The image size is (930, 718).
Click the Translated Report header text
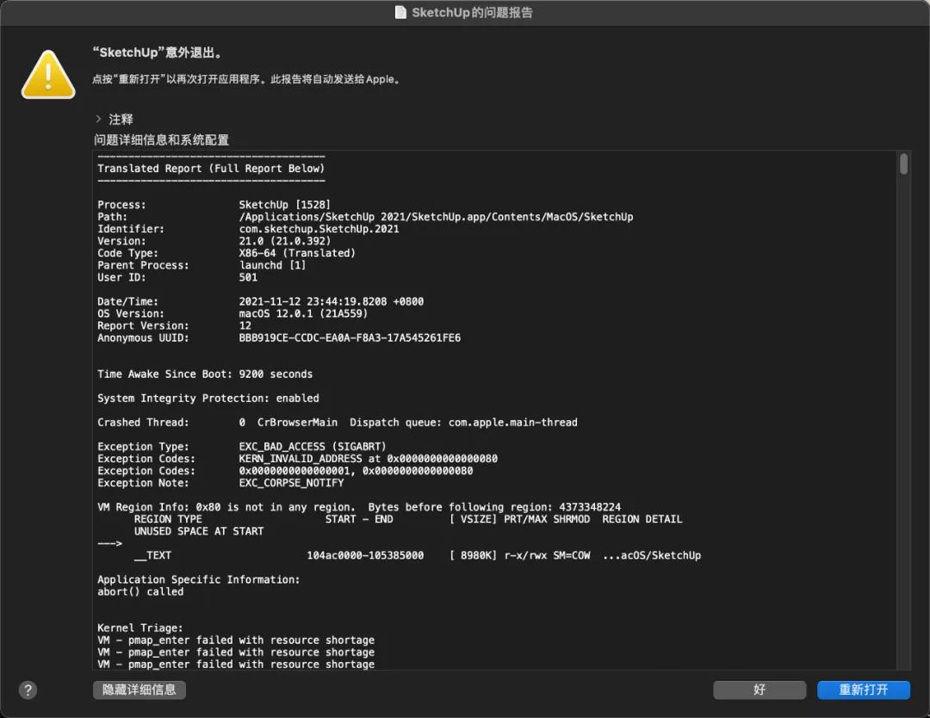pyautogui.click(x=211, y=168)
